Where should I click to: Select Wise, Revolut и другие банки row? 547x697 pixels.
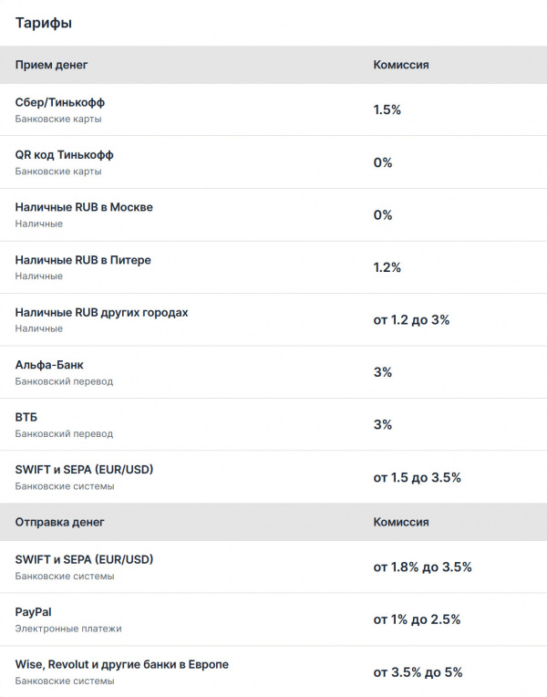click(121, 664)
